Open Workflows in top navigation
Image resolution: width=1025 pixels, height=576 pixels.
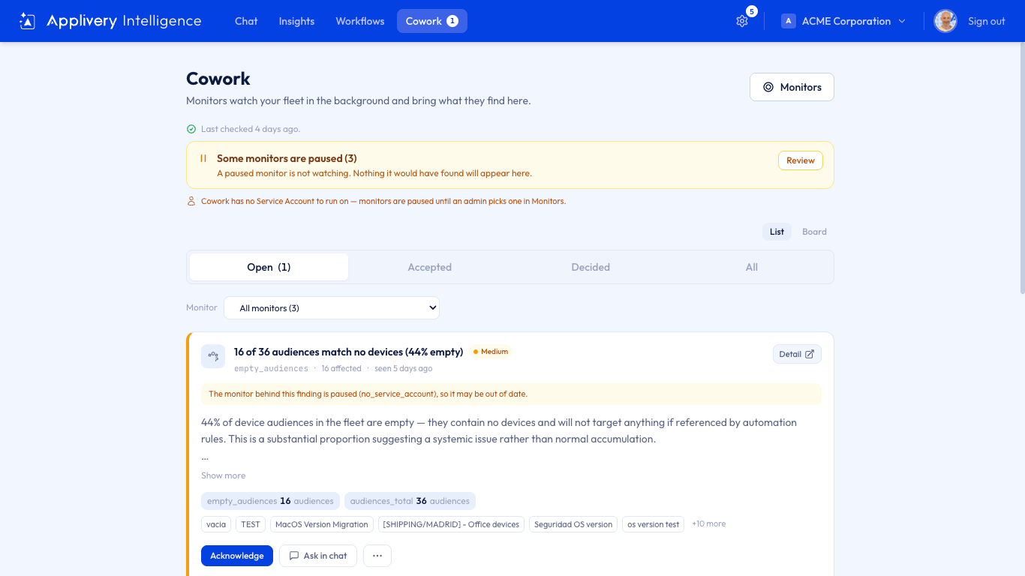pyautogui.click(x=360, y=21)
